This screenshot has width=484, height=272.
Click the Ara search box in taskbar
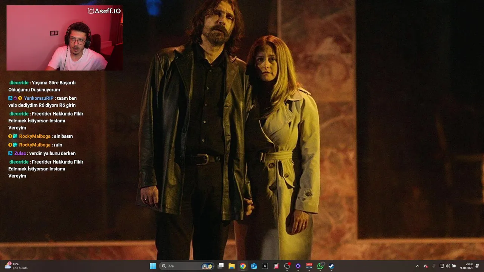pos(187,266)
